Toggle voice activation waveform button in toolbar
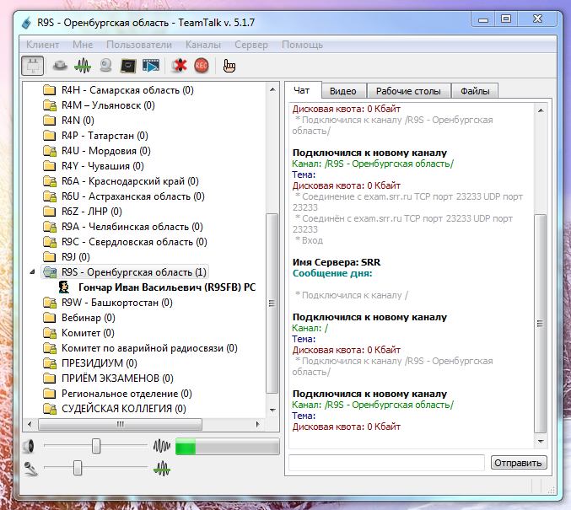Viewport: 571px width, 510px height. click(83, 65)
